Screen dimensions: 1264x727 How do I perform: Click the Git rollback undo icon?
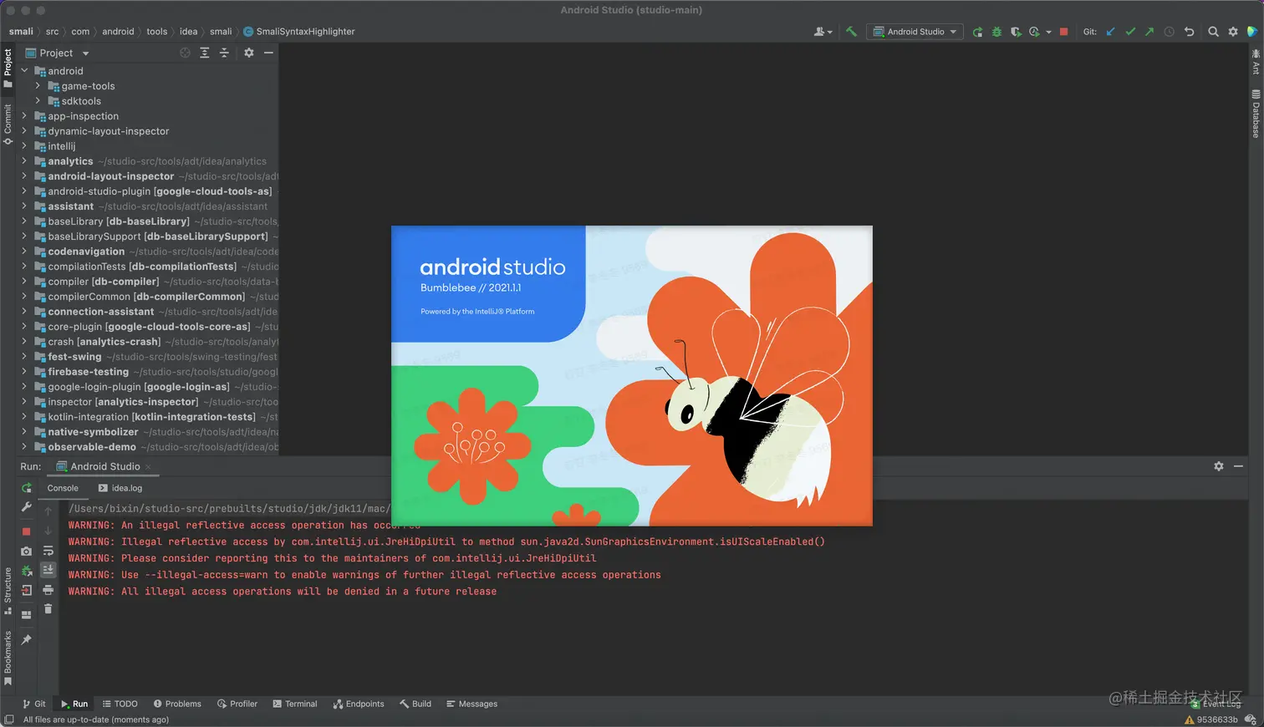coord(1189,32)
